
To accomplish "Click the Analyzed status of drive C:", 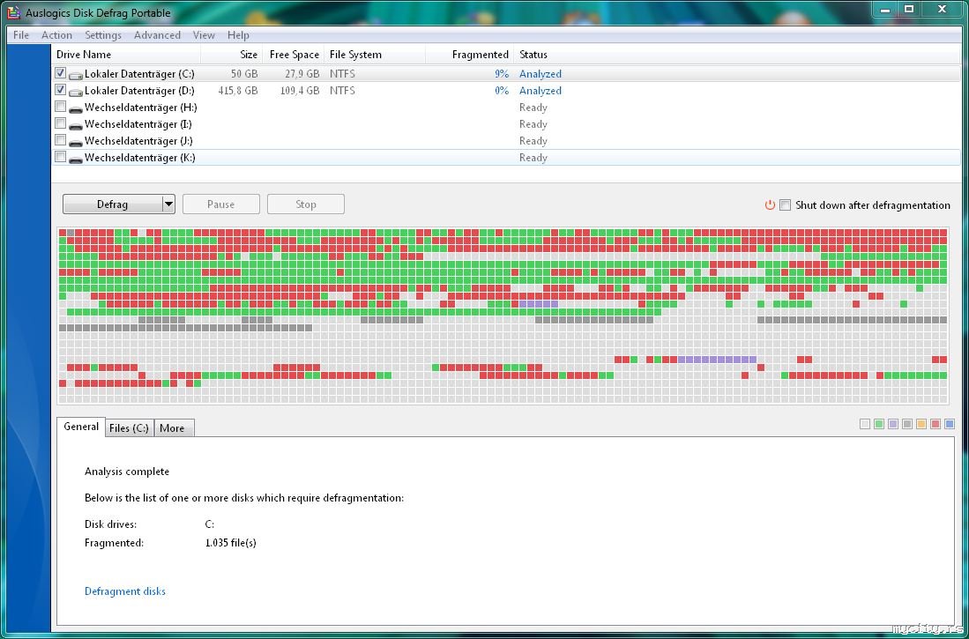I will click(x=540, y=74).
